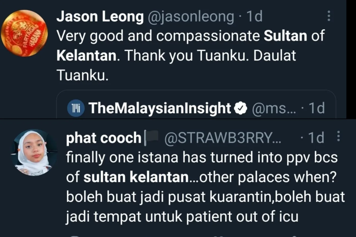Click the TheMalaysianInsight account name
The height and width of the screenshot is (237, 356).
pos(160,108)
